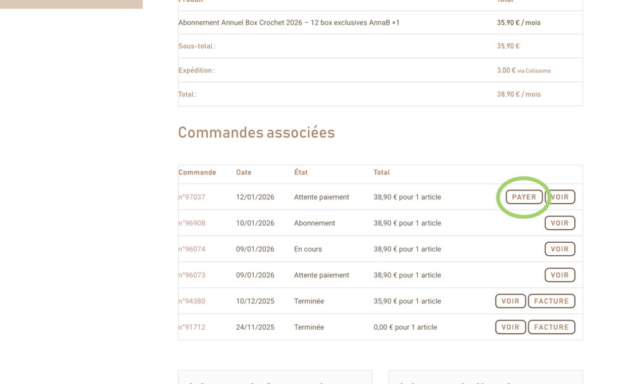The height and width of the screenshot is (384, 631).
Task: Click VOIR on the 96073 order row
Action: pos(560,275)
